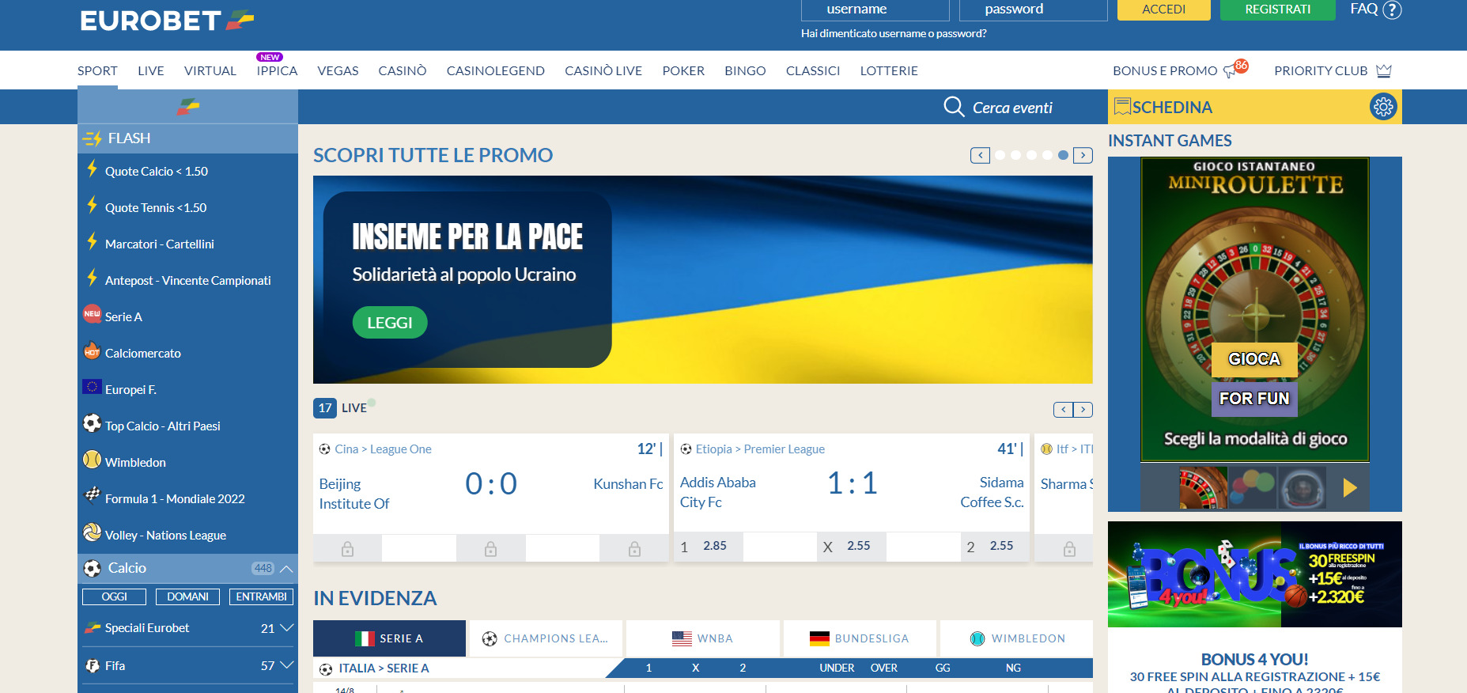1467x693 pixels.
Task: Toggle the OGGI filter
Action: coord(115,596)
